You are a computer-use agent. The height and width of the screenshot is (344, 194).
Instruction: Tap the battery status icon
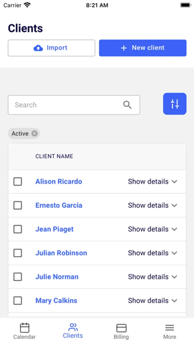[186, 5]
